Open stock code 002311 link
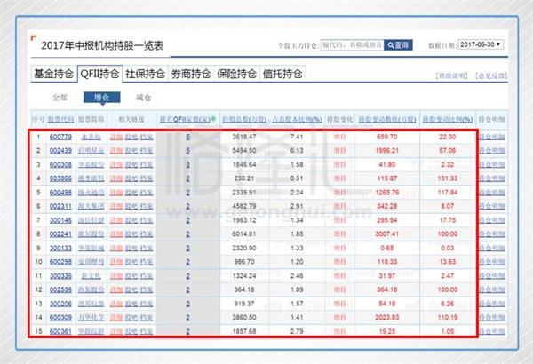 point(60,206)
